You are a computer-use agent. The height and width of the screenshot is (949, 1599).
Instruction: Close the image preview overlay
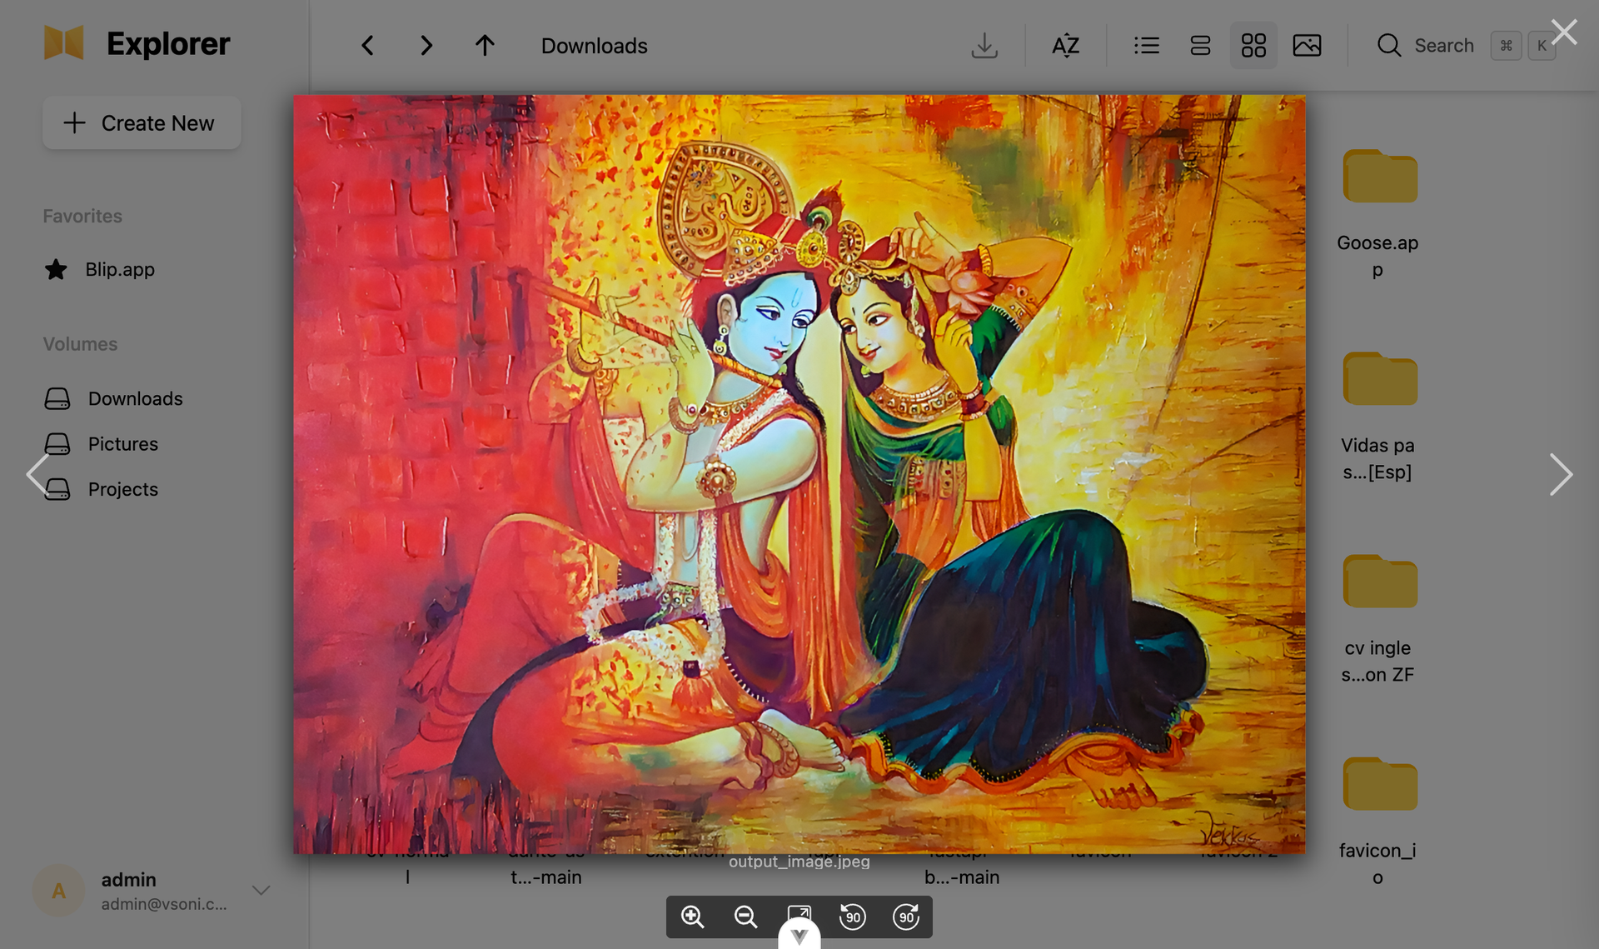point(1564,32)
